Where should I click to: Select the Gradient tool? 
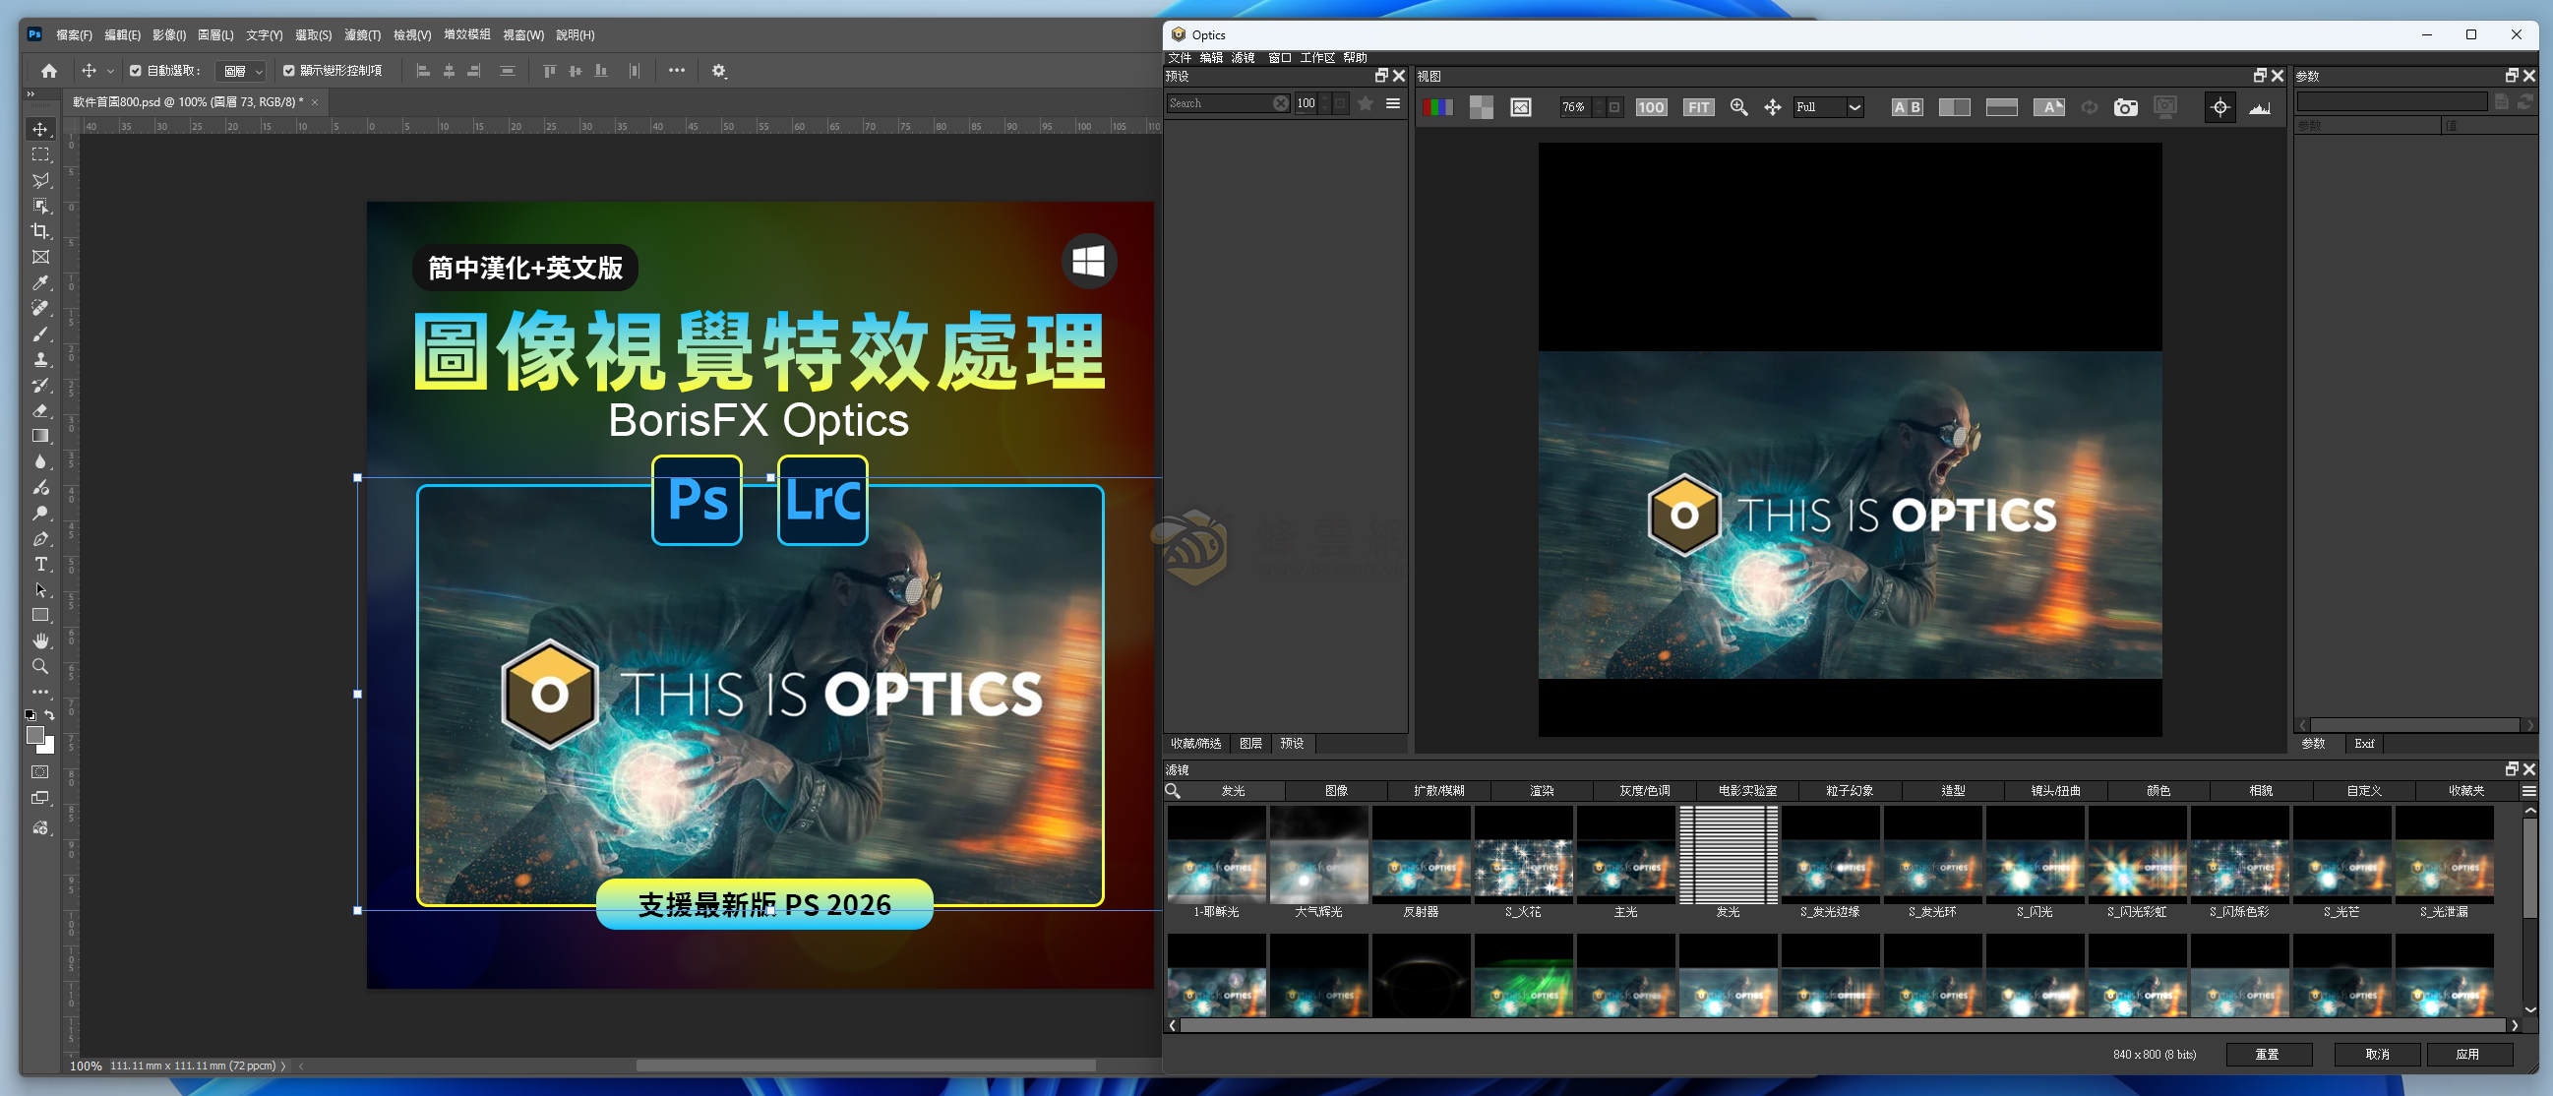click(40, 436)
